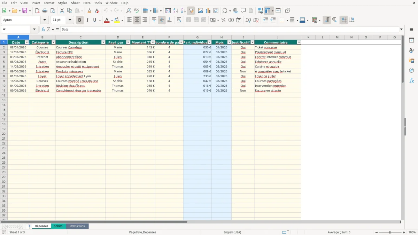Click the Save document icon

click(25, 11)
